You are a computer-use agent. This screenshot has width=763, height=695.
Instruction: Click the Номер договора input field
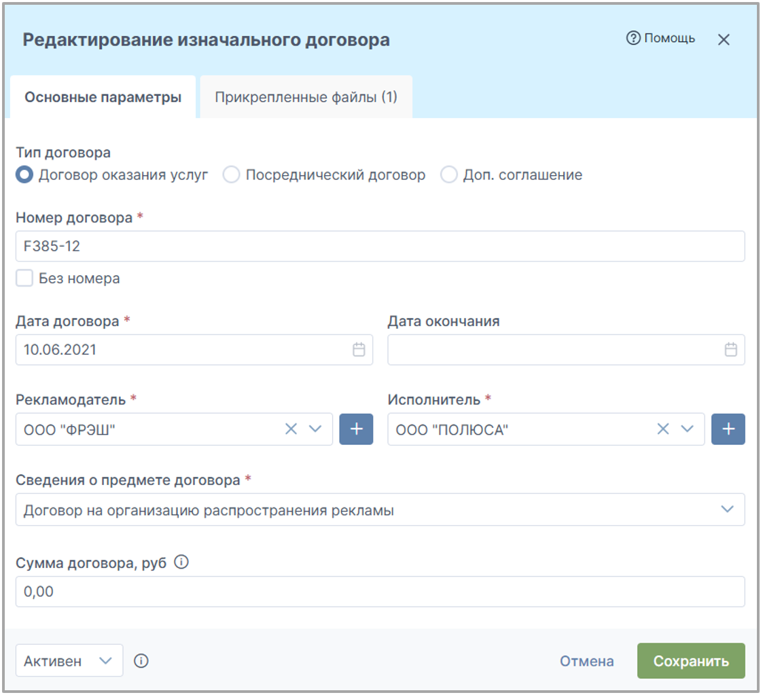380,246
